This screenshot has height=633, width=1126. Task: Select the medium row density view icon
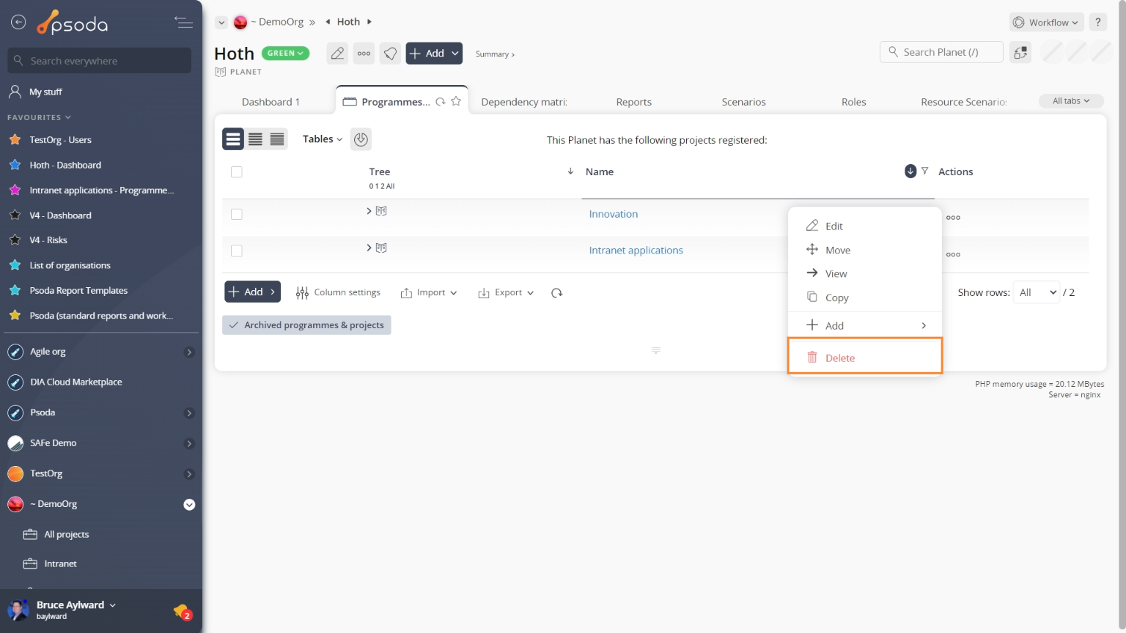pos(255,139)
